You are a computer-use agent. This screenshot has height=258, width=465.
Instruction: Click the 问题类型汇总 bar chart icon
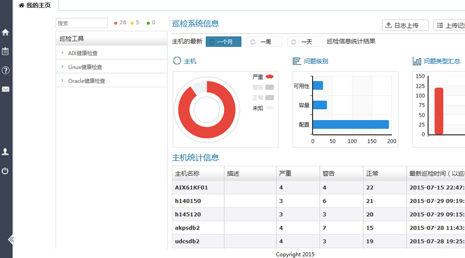coord(416,61)
